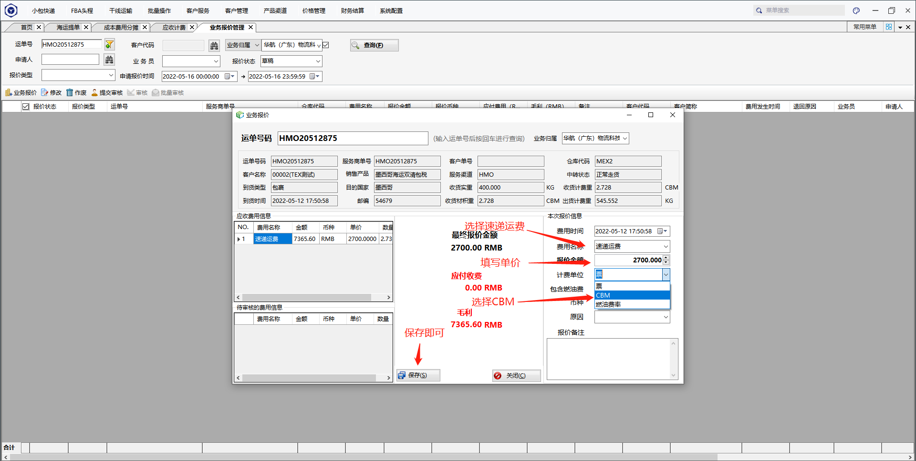
Task: Increase 报价金额 with the up spinner
Action: (x=666, y=258)
